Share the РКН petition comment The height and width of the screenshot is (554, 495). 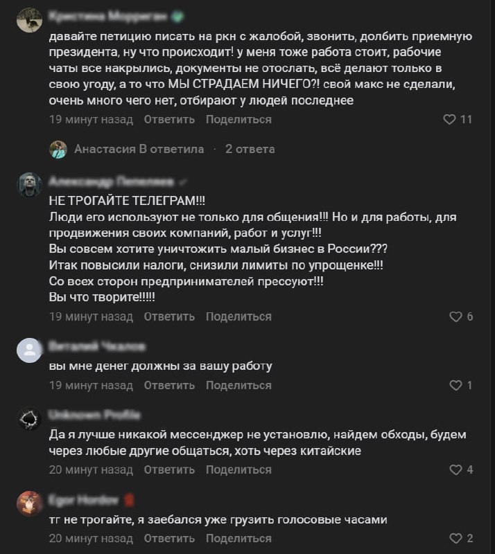tap(238, 120)
